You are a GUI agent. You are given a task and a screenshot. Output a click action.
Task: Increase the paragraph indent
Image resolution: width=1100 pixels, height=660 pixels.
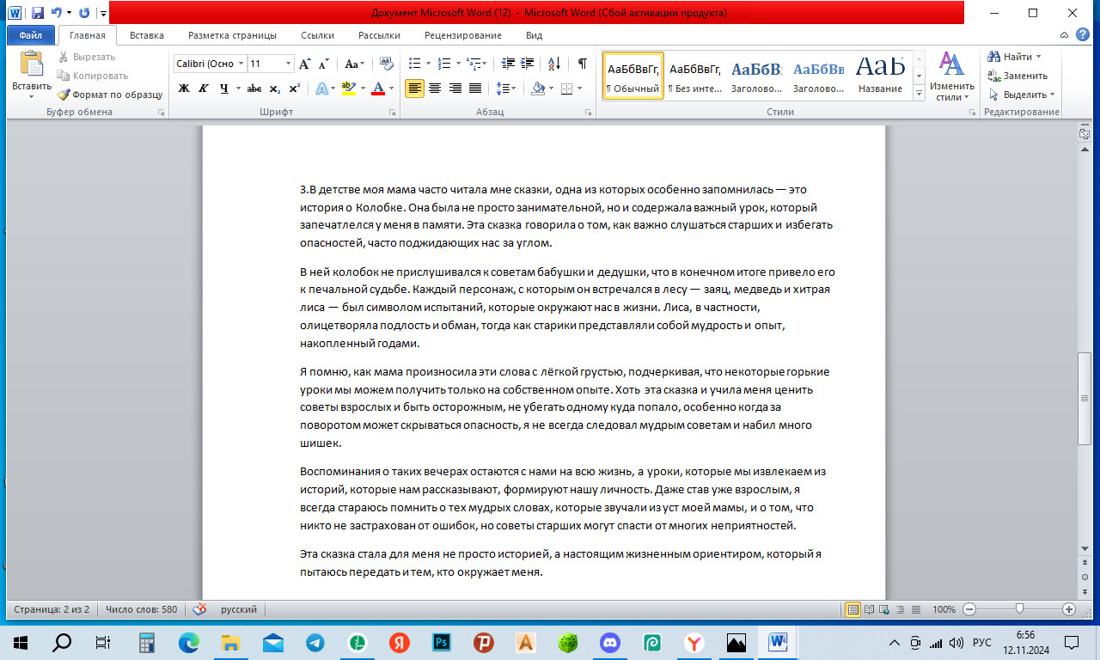[526, 64]
